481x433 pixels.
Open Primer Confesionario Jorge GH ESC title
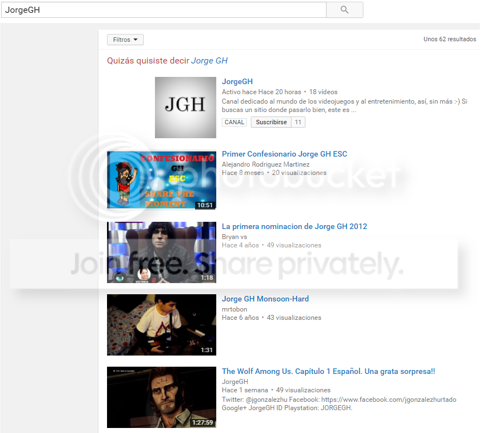tap(284, 154)
